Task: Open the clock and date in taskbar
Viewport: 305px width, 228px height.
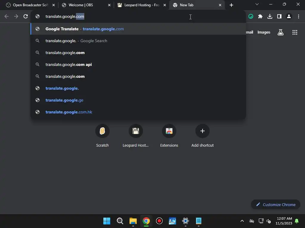Action: 284,221
